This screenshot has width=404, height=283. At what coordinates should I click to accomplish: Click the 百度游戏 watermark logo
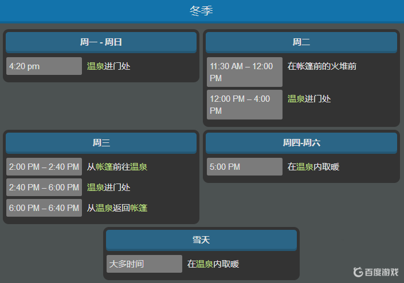tap(376, 272)
